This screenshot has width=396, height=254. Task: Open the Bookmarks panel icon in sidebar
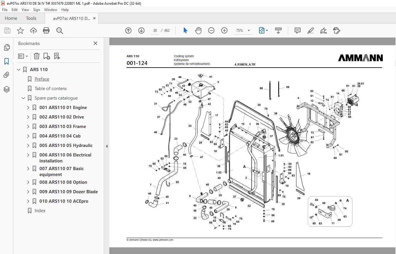7,61
